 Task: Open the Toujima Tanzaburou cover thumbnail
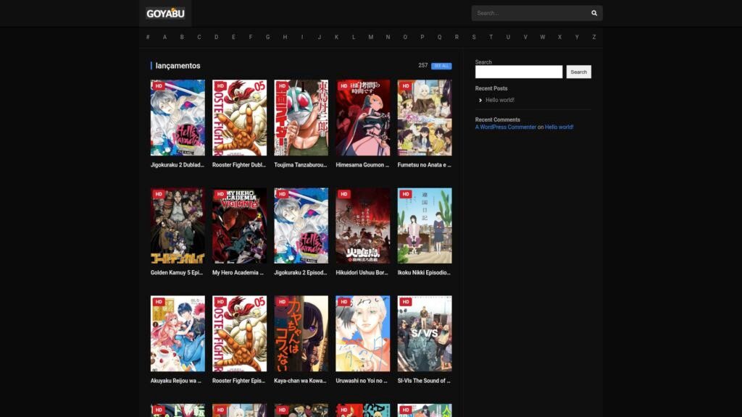coord(301,117)
